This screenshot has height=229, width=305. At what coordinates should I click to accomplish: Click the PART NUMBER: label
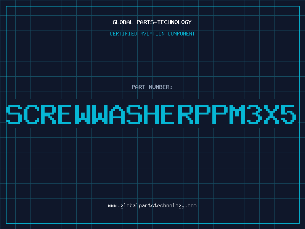(152, 87)
